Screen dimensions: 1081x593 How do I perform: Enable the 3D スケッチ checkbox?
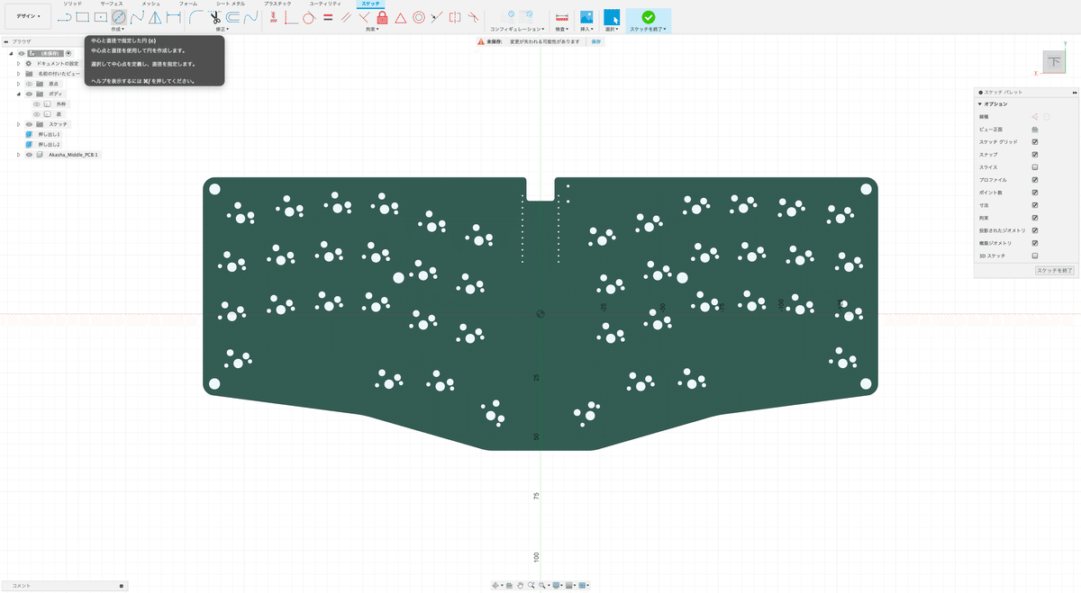[1035, 256]
